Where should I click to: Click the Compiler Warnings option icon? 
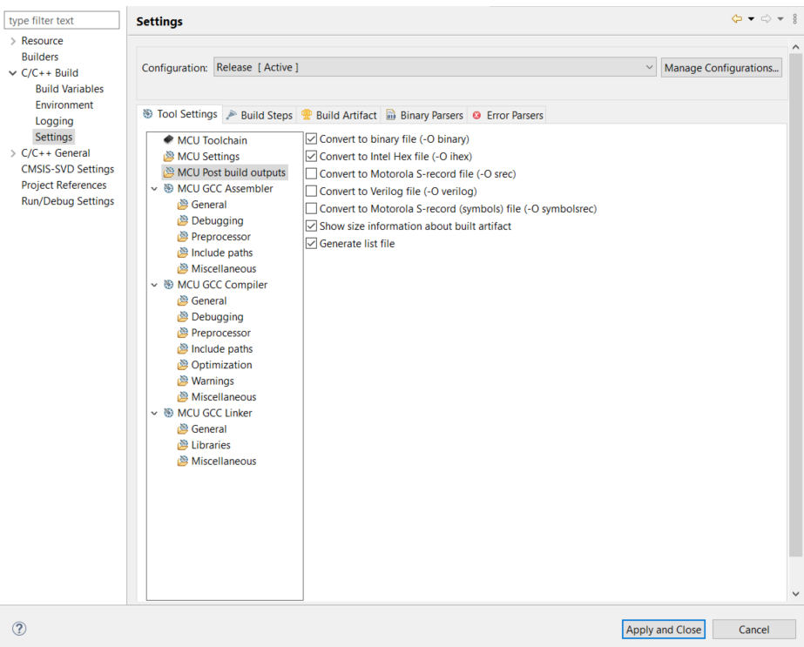pos(183,381)
